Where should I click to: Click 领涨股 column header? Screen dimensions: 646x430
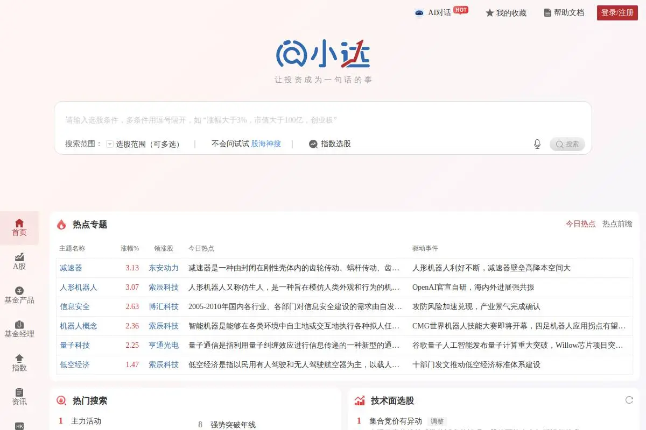pos(164,248)
